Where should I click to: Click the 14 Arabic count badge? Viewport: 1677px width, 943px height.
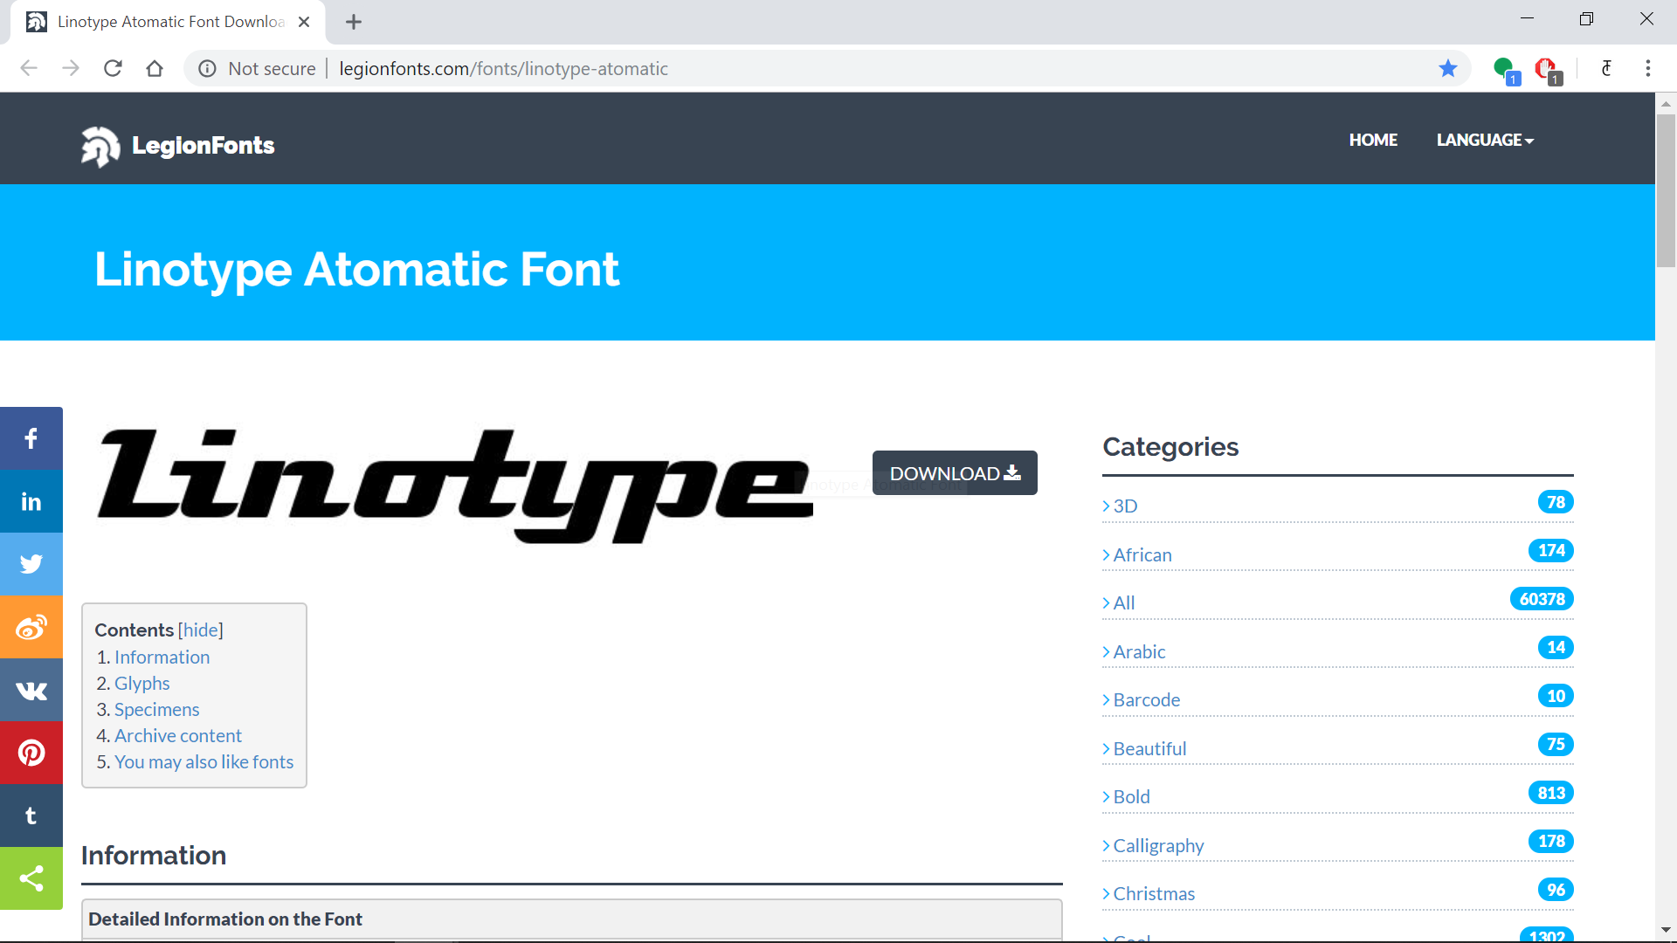[1556, 647]
